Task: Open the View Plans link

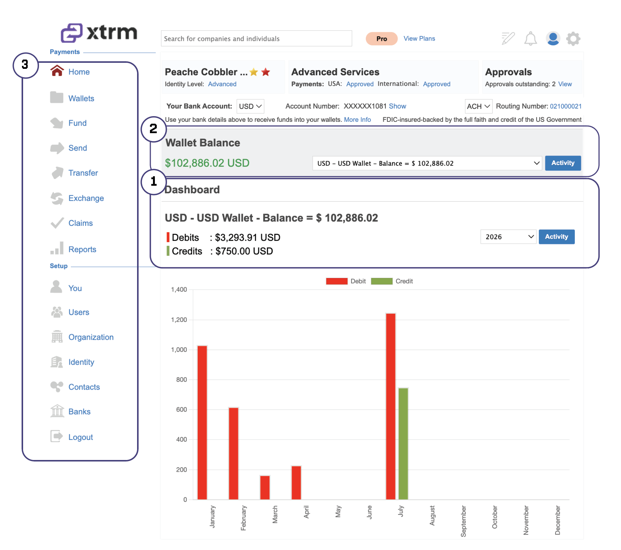Action: click(x=419, y=39)
